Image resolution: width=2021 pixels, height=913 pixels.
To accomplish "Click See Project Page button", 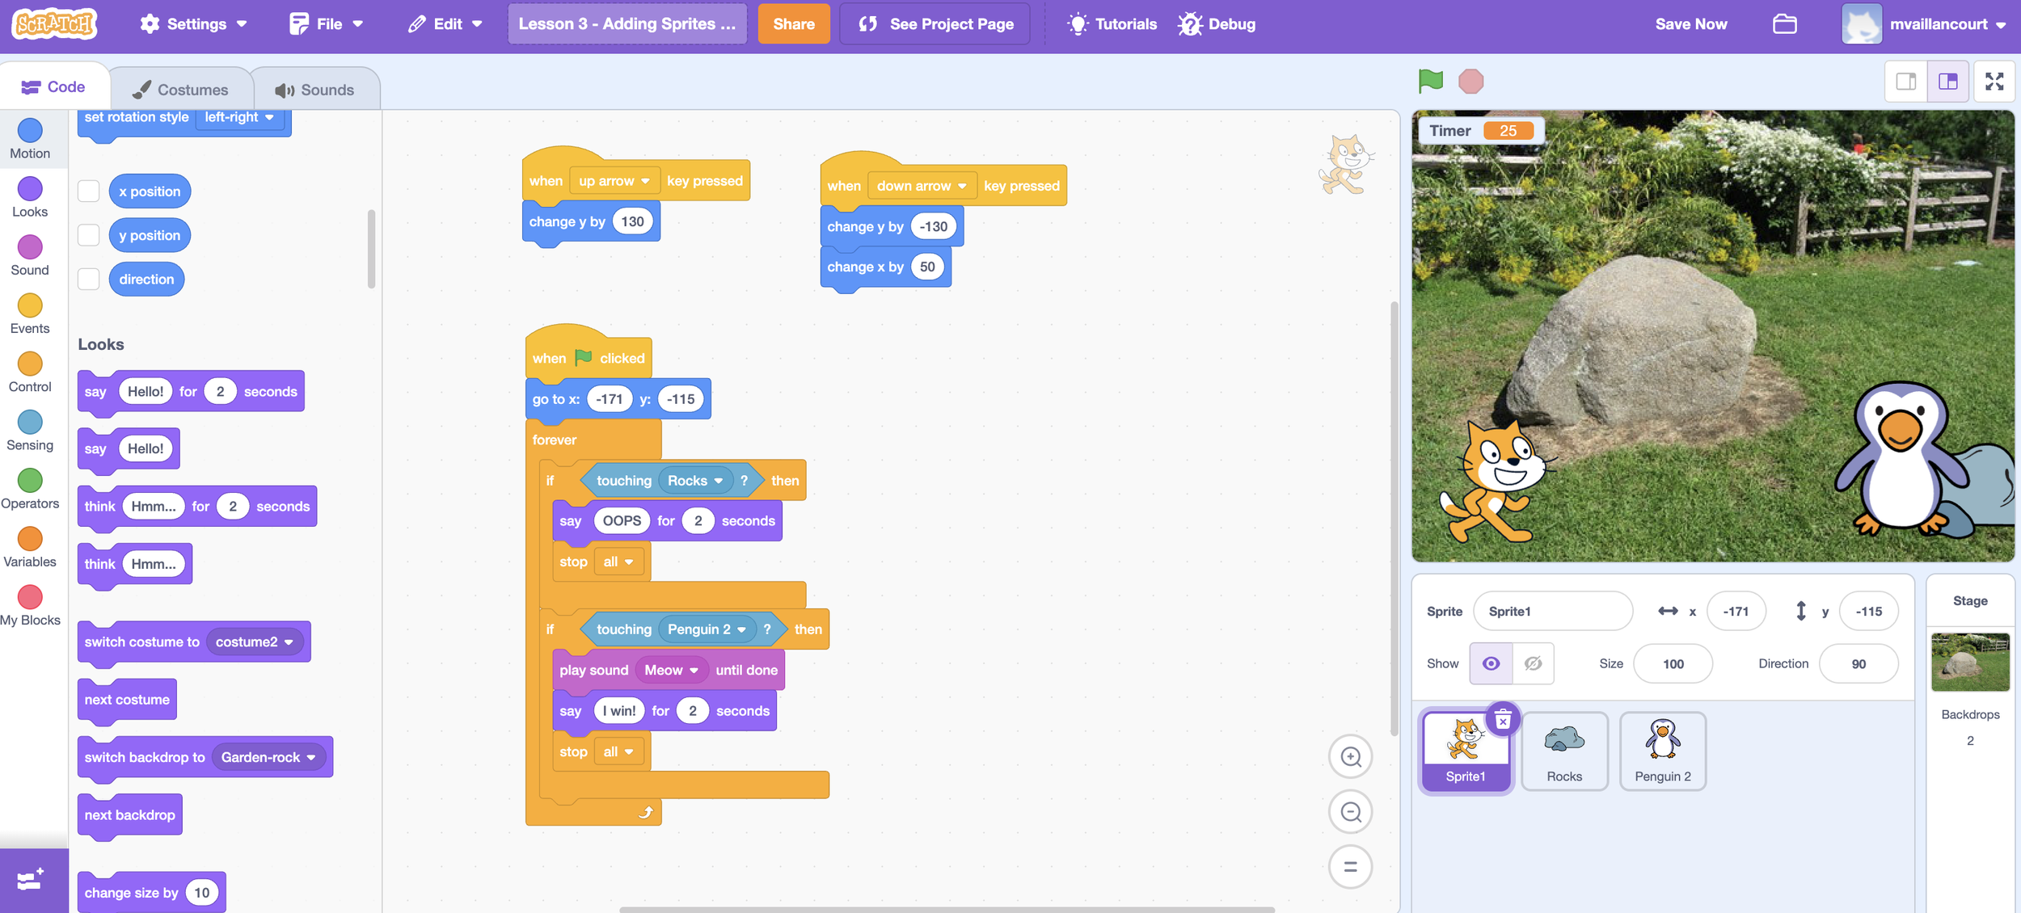I will coord(935,24).
